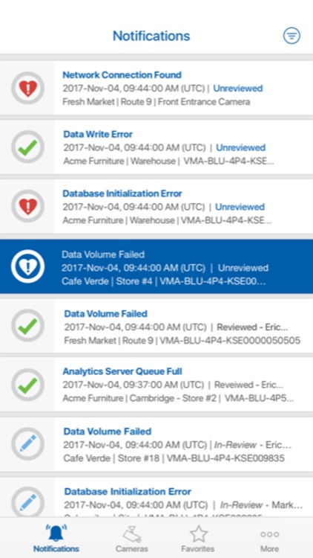
Task: Tap red heart icon beside Database Initialization Error Unreviewed
Action: coord(27,206)
